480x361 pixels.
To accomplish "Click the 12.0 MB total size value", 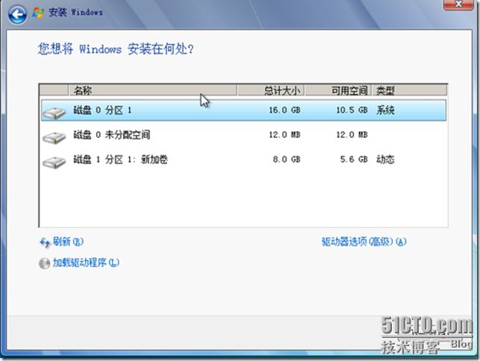I will coord(284,135).
